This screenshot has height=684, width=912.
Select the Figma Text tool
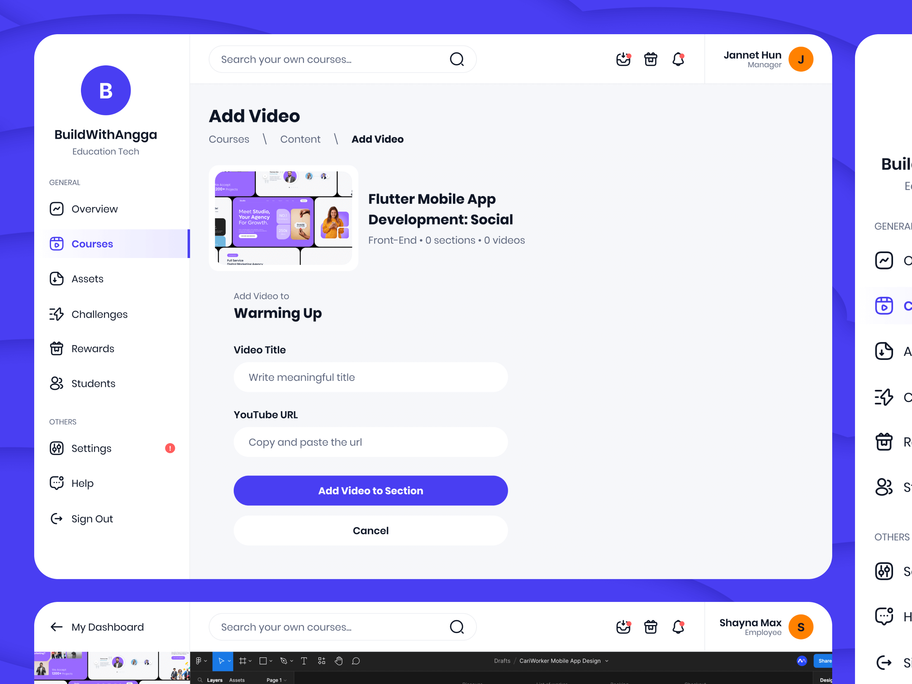point(304,661)
